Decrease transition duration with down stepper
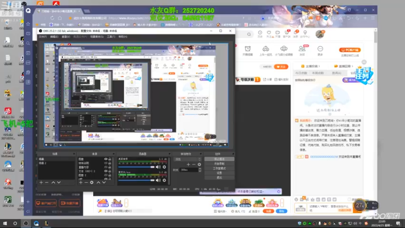 coord(199,171)
